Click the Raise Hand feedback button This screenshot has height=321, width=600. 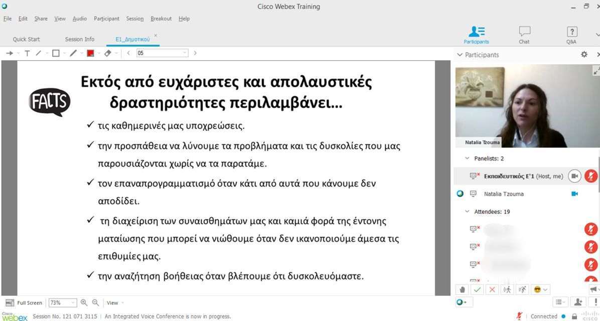click(x=462, y=289)
